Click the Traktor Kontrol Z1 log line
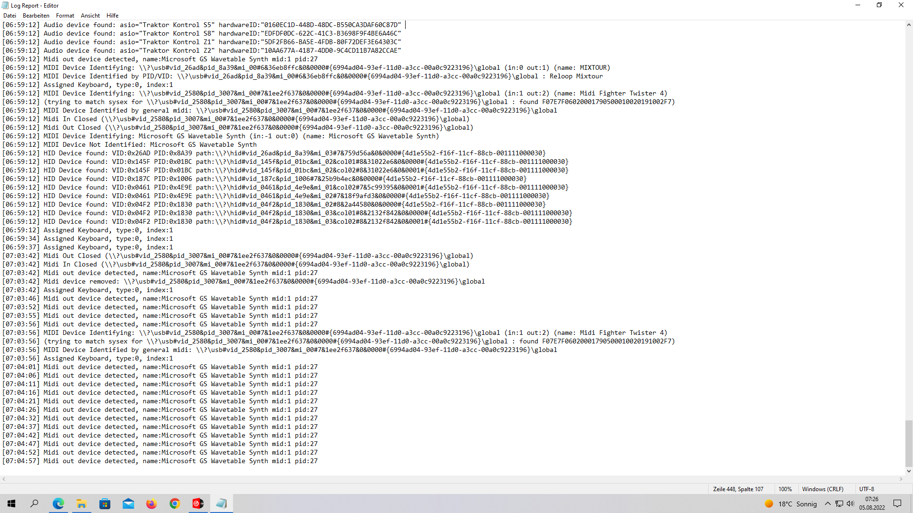 pyautogui.click(x=202, y=42)
